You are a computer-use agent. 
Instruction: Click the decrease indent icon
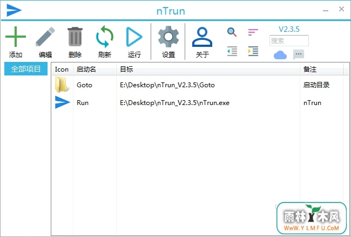pos(232,51)
